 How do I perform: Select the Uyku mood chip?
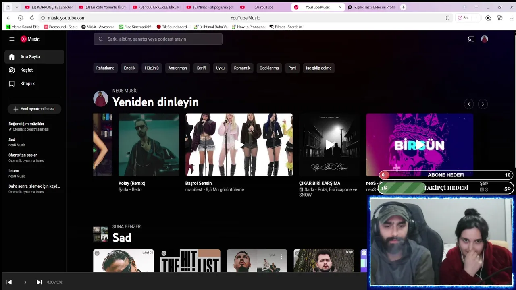click(x=220, y=68)
